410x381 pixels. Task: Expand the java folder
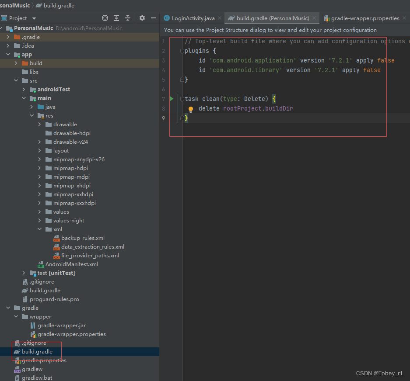pyautogui.click(x=32, y=107)
